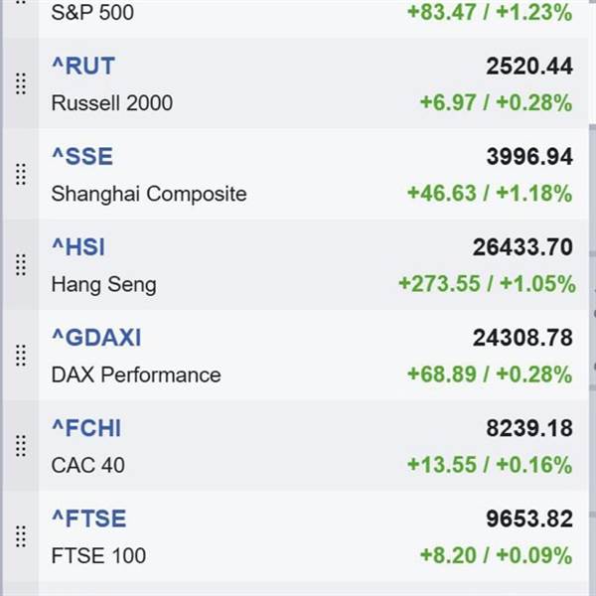The image size is (596, 596).
Task: Select the drag grip next to ^HSI
Action: click(x=21, y=265)
